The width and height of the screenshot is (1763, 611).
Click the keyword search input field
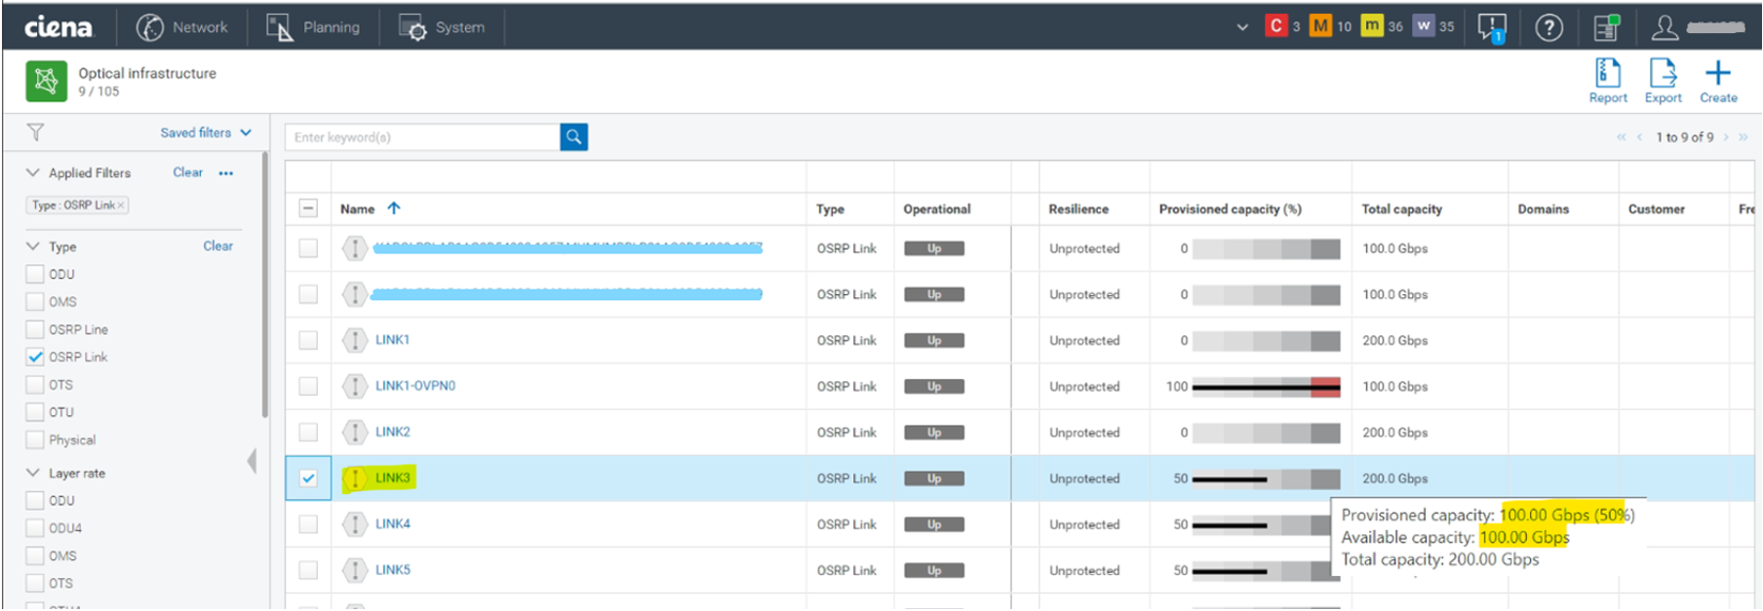[x=422, y=137]
